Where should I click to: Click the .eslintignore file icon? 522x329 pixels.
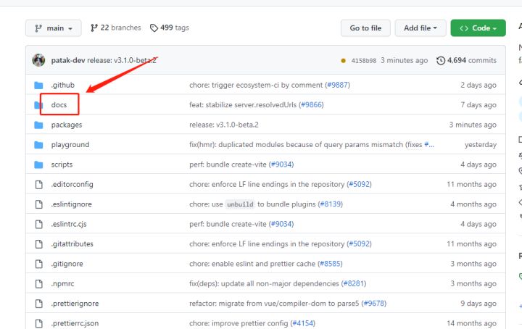[x=39, y=204]
